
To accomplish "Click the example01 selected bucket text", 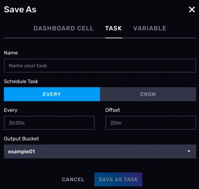I will coord(22,151).
